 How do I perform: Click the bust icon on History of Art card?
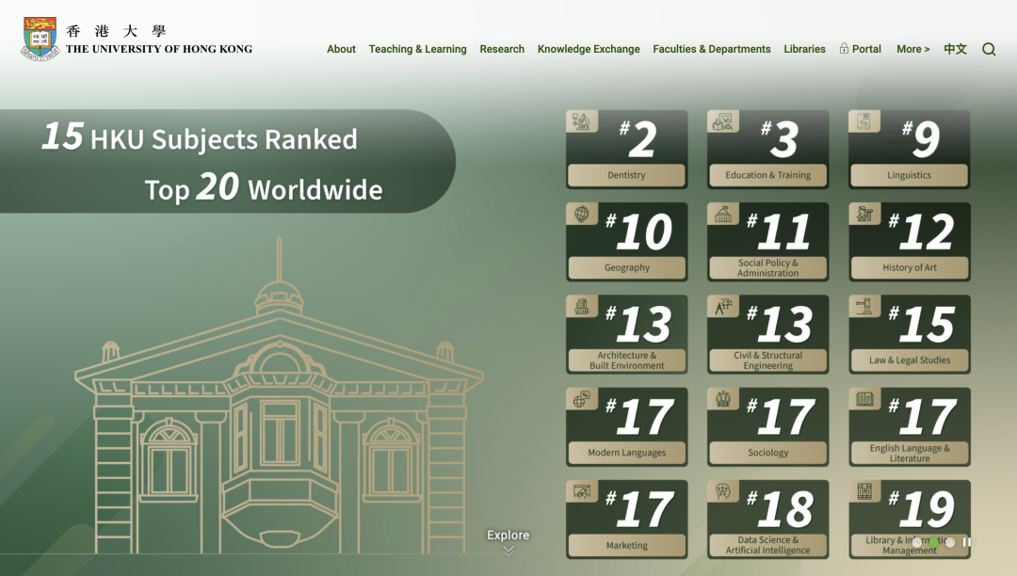coord(864,214)
